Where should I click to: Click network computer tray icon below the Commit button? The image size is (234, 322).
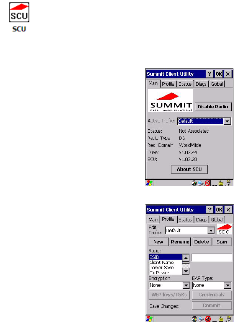(x=201, y=319)
